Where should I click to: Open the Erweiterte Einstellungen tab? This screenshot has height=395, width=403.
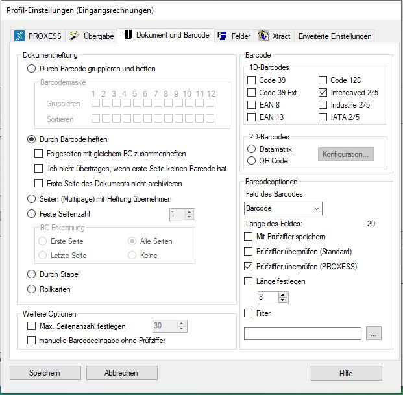tap(334, 36)
